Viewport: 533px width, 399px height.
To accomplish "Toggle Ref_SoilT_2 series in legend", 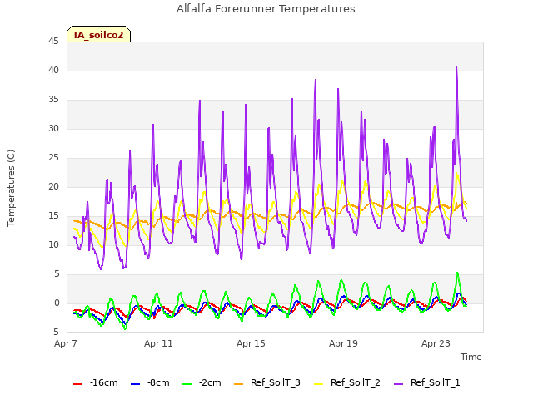I will [x=347, y=382].
